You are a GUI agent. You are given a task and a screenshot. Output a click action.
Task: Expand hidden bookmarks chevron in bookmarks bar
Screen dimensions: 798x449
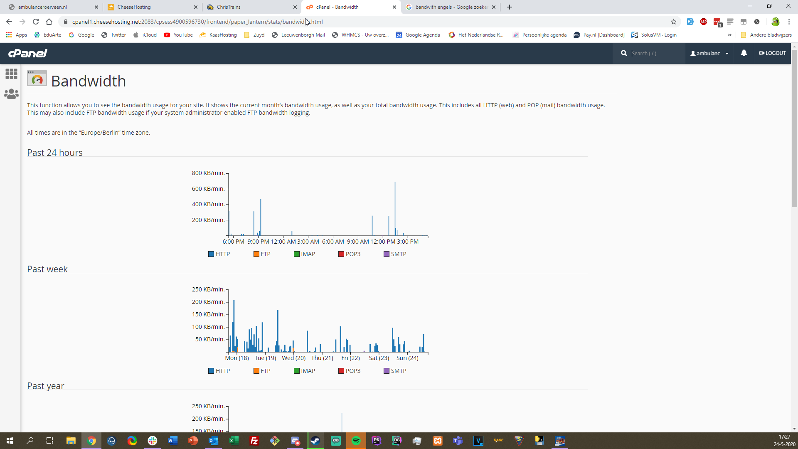click(x=729, y=35)
